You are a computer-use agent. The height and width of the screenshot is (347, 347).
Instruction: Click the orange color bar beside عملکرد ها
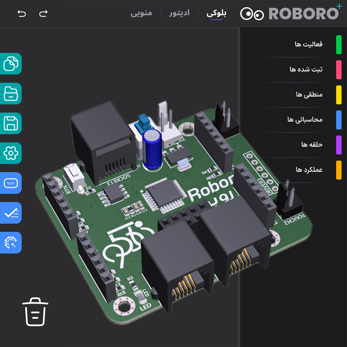pos(339,170)
